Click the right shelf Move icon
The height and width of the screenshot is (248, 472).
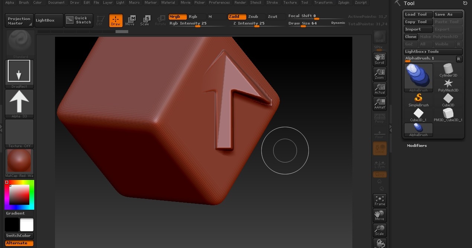tap(379, 215)
